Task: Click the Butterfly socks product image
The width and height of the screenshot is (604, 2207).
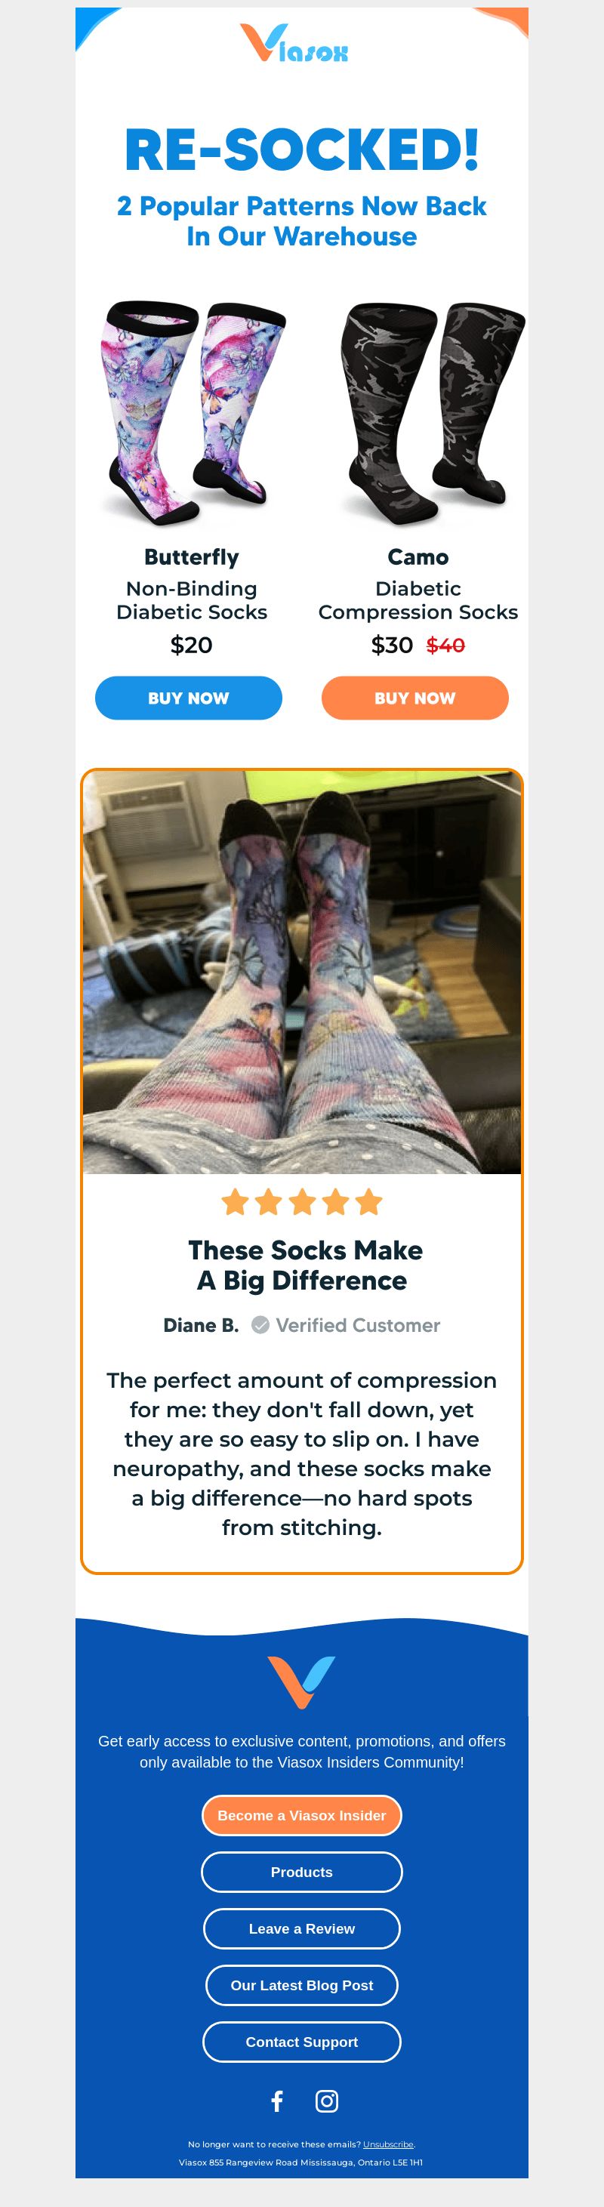Action: (192, 412)
